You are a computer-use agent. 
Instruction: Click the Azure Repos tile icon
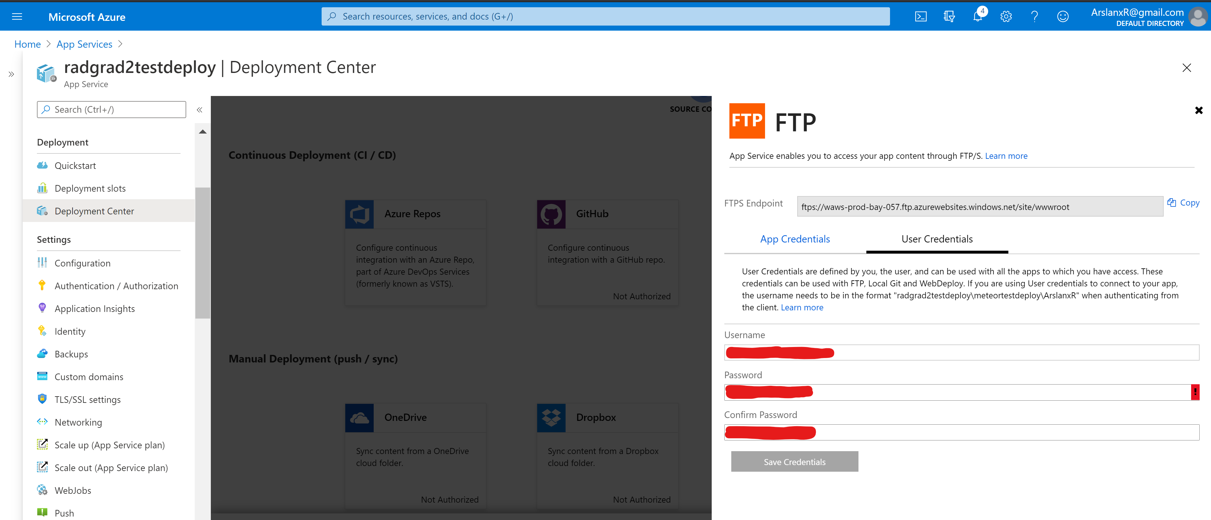(359, 214)
